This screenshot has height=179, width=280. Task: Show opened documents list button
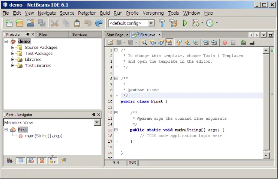point(264,35)
